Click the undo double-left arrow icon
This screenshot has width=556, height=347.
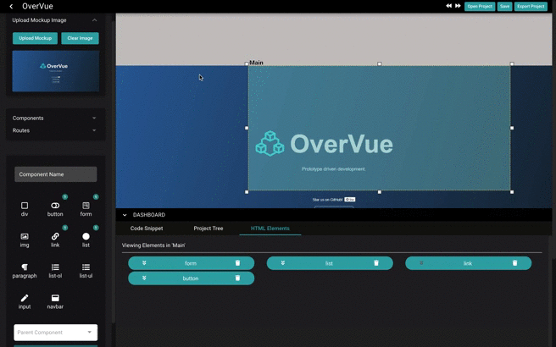pyautogui.click(x=448, y=6)
